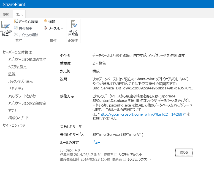
Task: Click the アイテムの編集 edit item icon
Action: [x=6, y=25]
